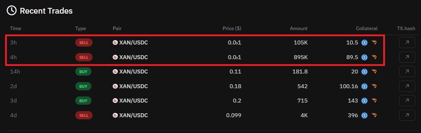Click the Recent Trades clock icon

[x=12, y=11]
